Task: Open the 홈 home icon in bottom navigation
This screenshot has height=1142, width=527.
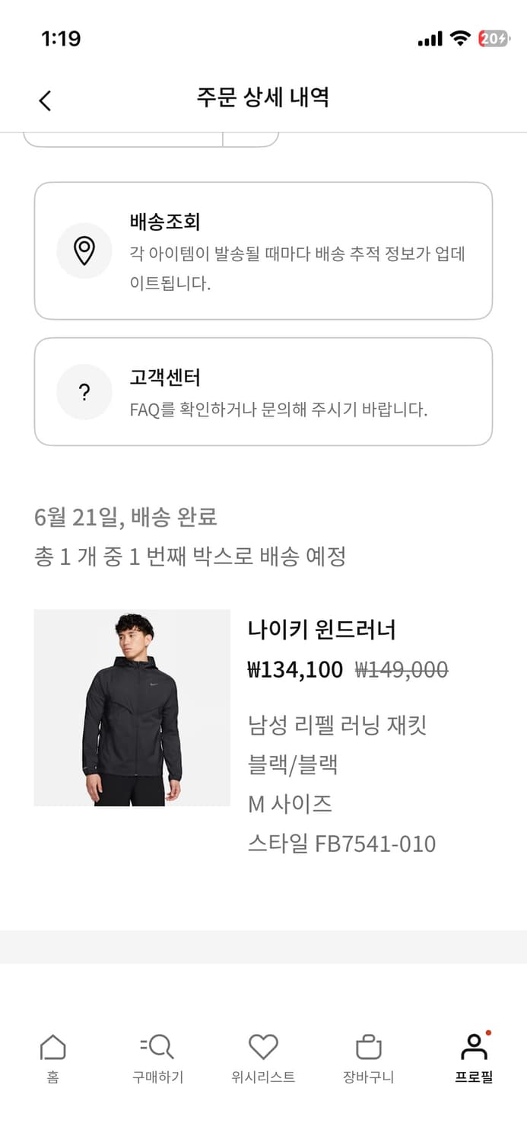Action: tap(52, 1047)
